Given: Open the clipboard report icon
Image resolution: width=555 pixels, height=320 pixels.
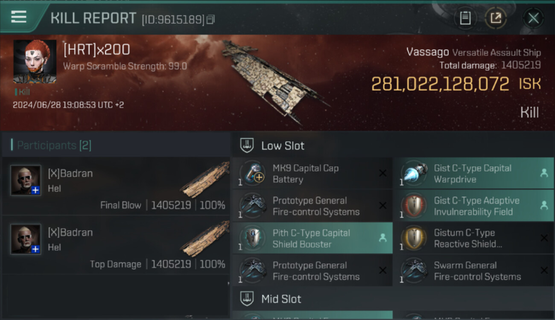Looking at the screenshot, I should pyautogui.click(x=465, y=18).
